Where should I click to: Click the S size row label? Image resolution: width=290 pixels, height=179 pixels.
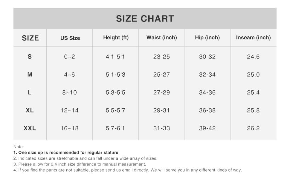(x=30, y=57)
